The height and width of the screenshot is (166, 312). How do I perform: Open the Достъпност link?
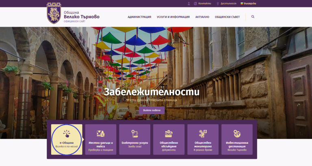pyautogui.click(x=228, y=4)
